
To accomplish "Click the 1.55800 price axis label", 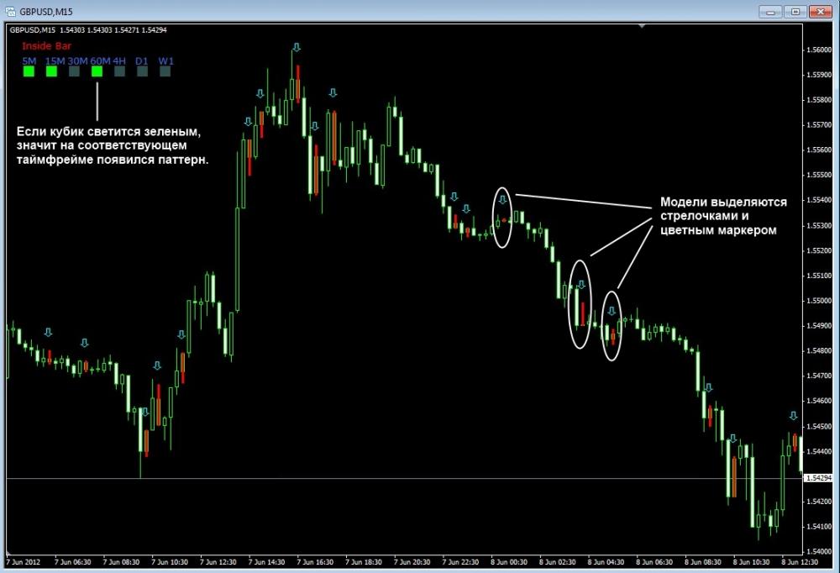I will point(818,100).
